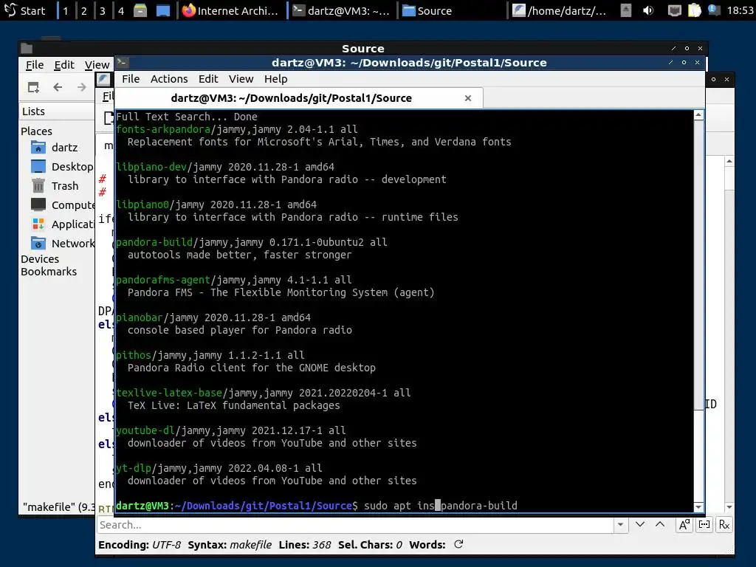The image size is (756, 567).
Task: Click the terminal scrollbar thumb
Action: [x=698, y=265]
